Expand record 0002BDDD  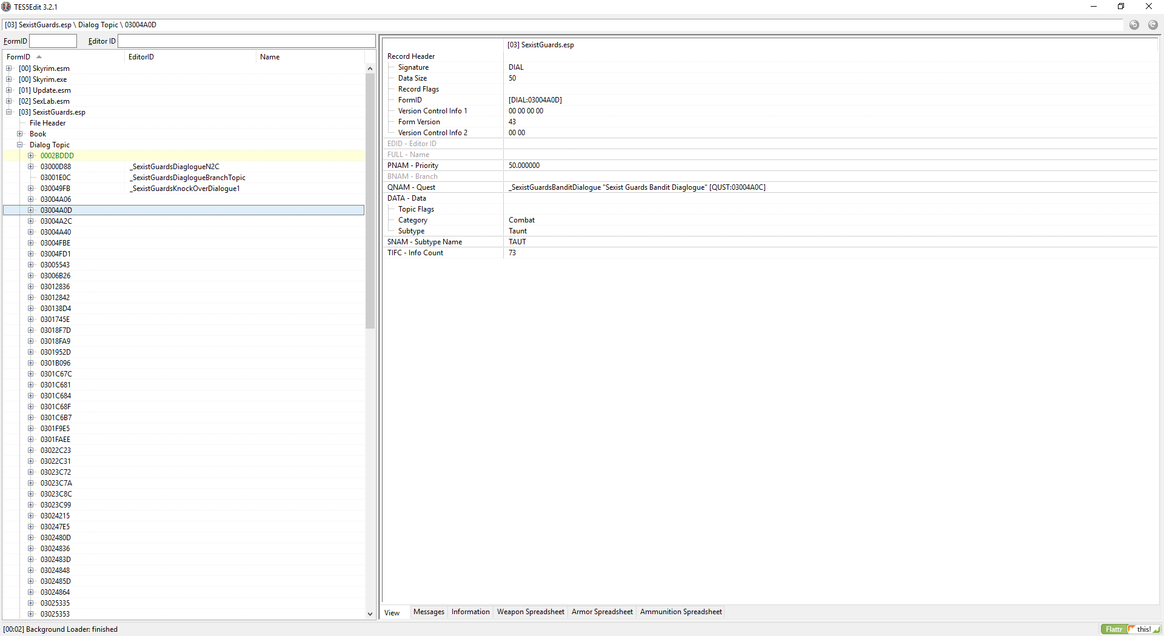point(31,156)
